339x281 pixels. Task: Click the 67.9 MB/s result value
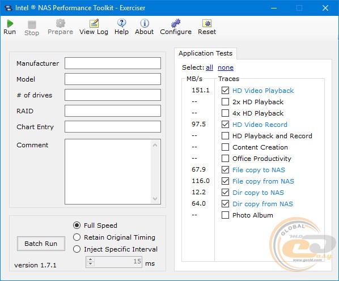198,169
